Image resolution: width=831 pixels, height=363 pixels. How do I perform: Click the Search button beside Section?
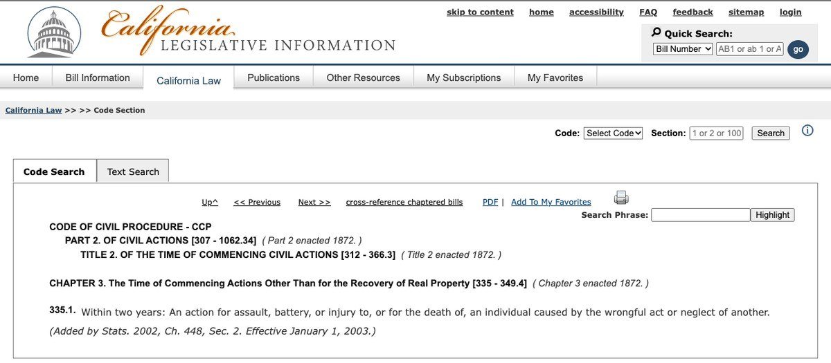tap(771, 133)
